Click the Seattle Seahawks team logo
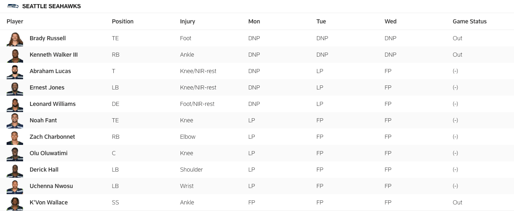 [13, 6]
